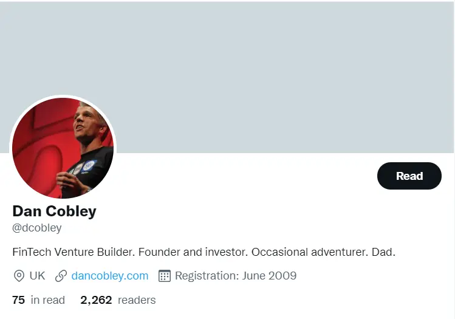Click the Registration: June 2009 text
This screenshot has width=455, height=319.
point(236,276)
